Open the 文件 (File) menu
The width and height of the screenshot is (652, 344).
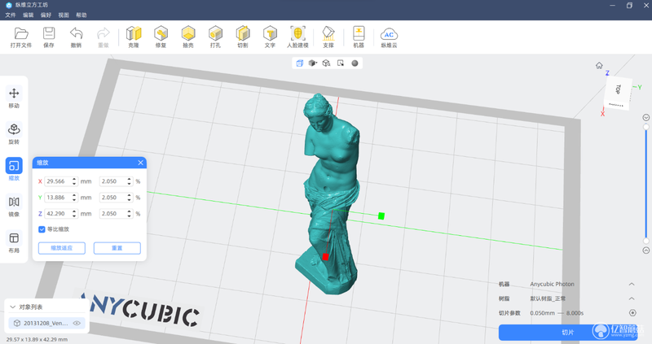click(x=11, y=15)
